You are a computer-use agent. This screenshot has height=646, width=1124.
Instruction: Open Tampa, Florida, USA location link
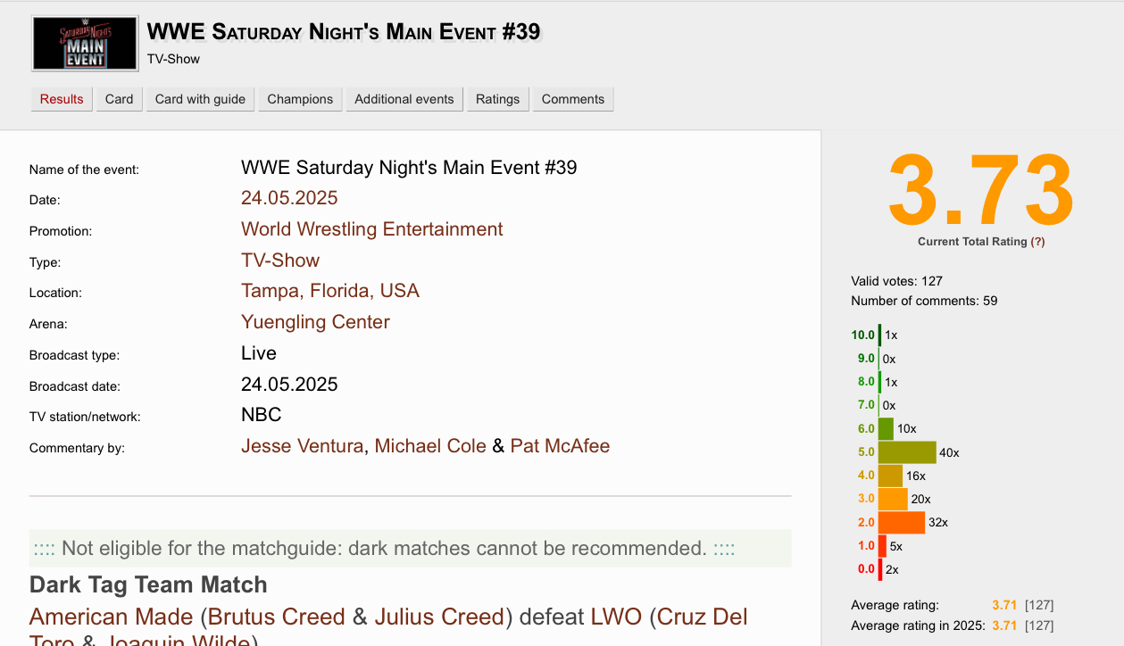coord(329,291)
